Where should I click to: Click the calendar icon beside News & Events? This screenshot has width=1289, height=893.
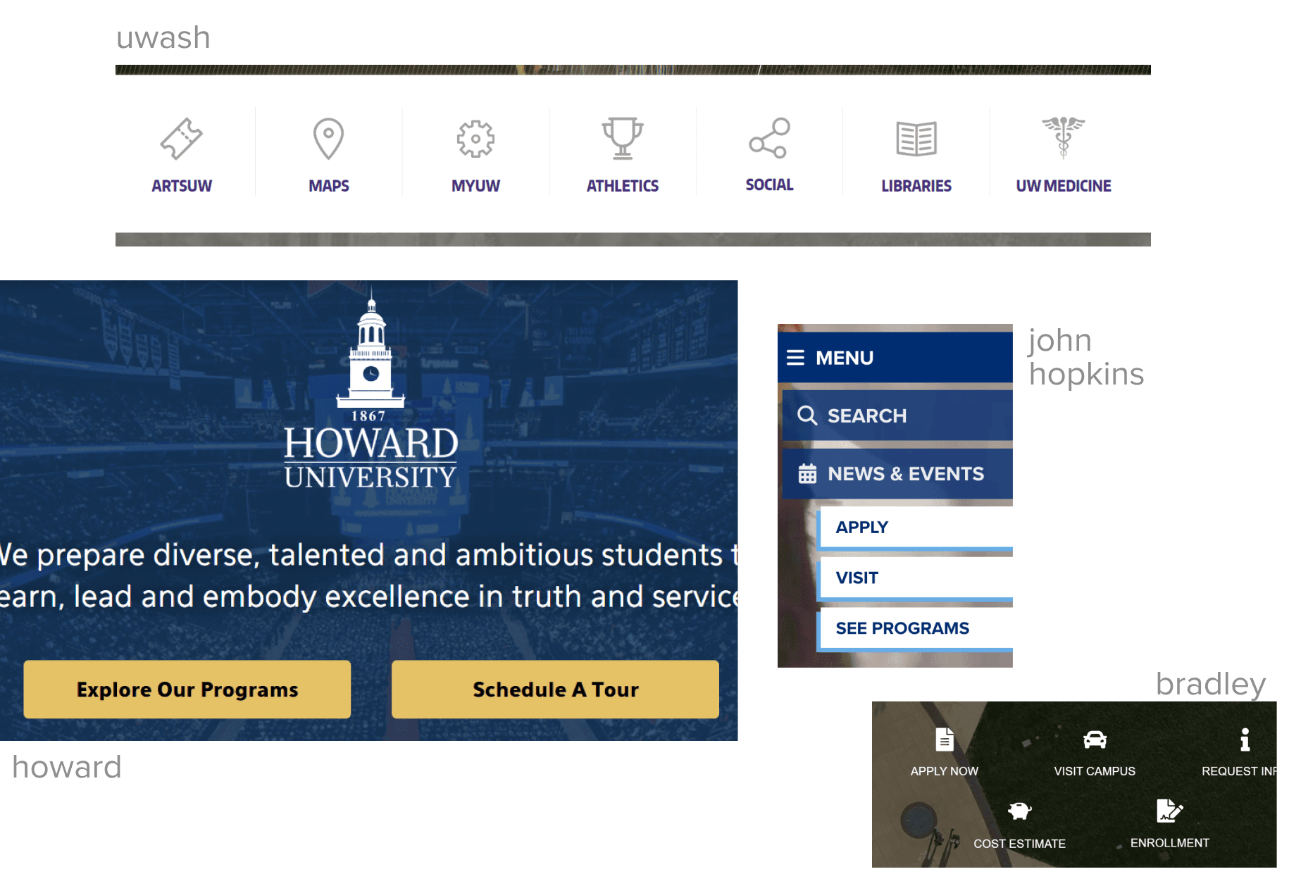tap(807, 474)
